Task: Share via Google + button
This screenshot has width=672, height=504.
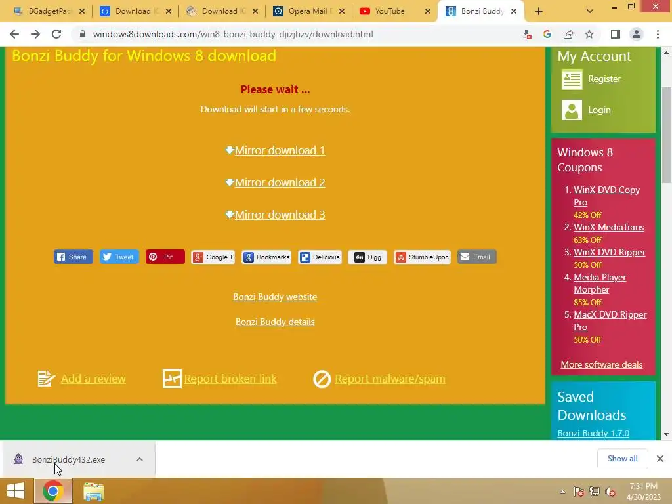Action: pos(213,257)
